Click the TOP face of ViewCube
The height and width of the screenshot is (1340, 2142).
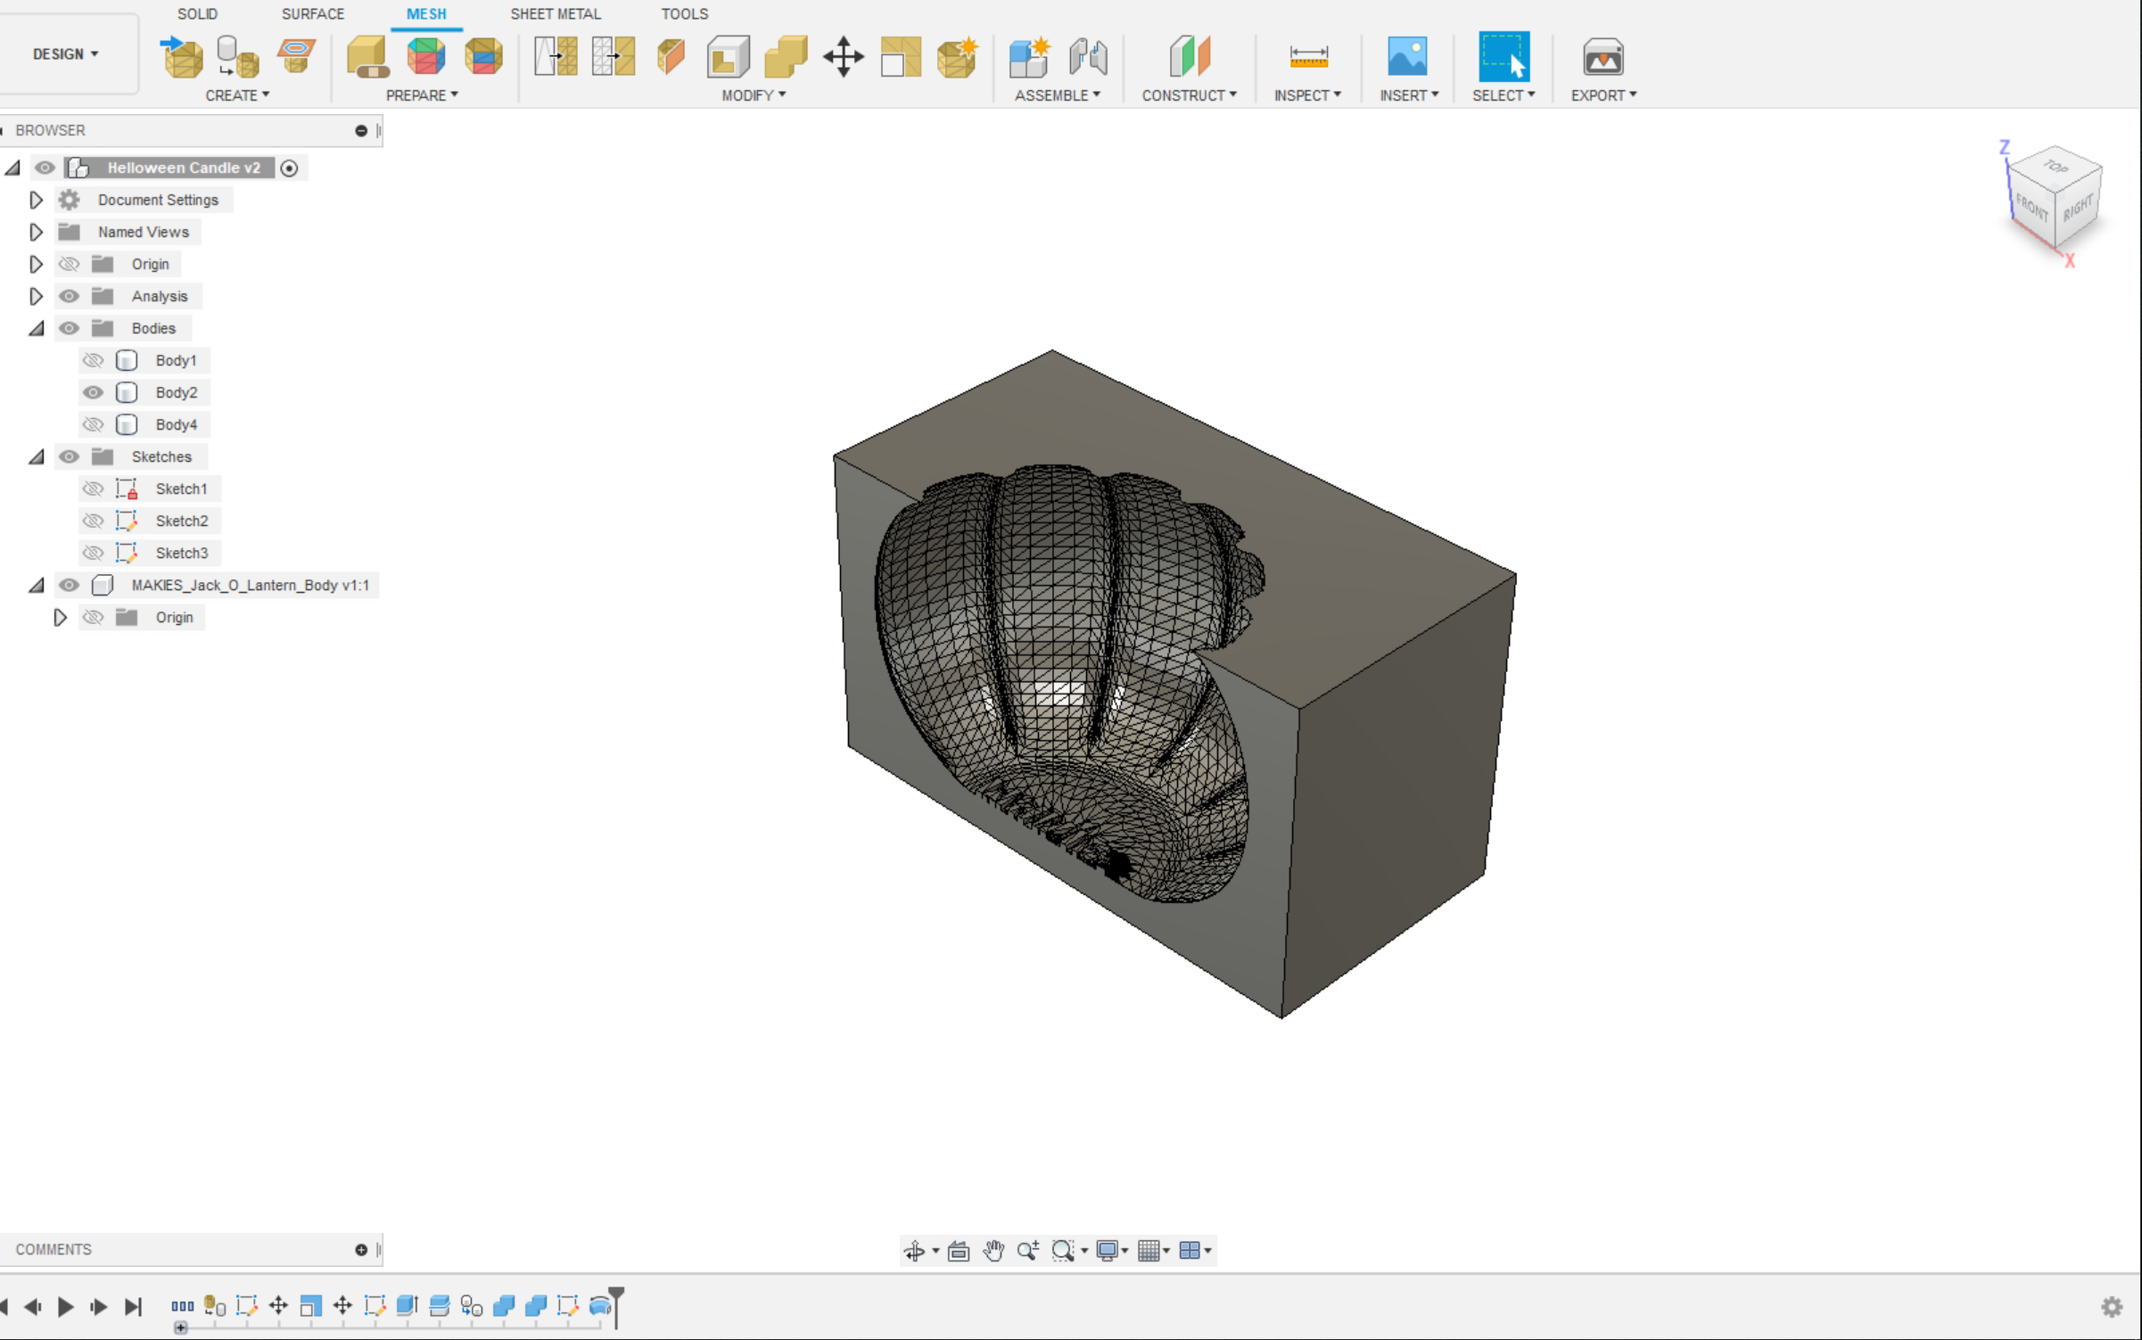click(2057, 167)
